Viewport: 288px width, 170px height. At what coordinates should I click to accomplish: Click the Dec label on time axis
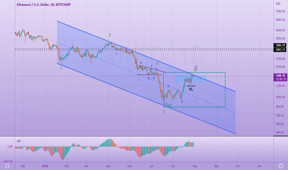(23, 166)
